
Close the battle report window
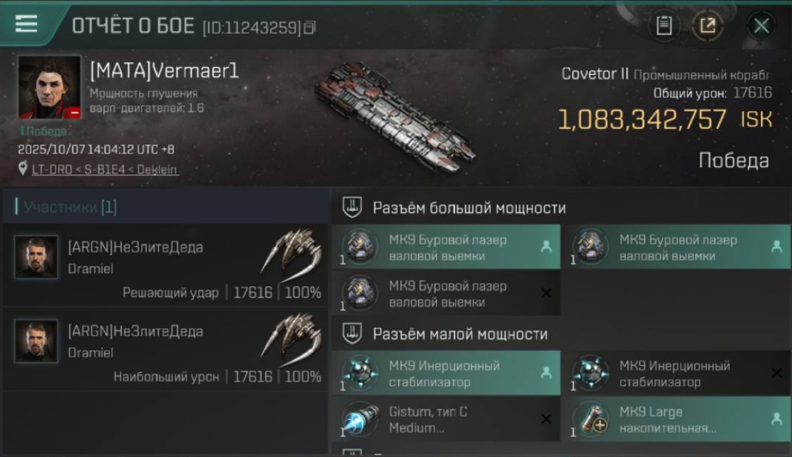pos(762,26)
